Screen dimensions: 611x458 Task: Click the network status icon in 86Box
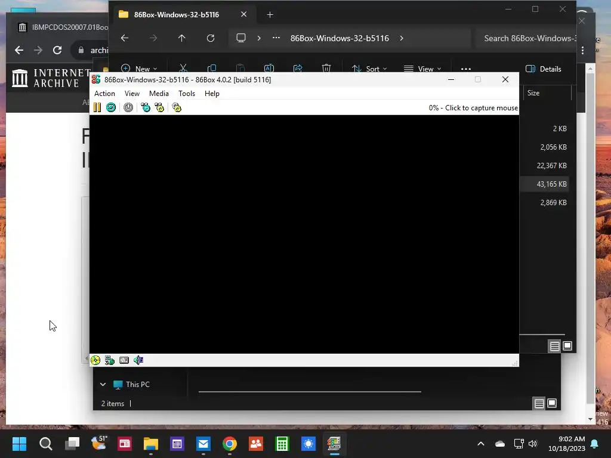[110, 360]
